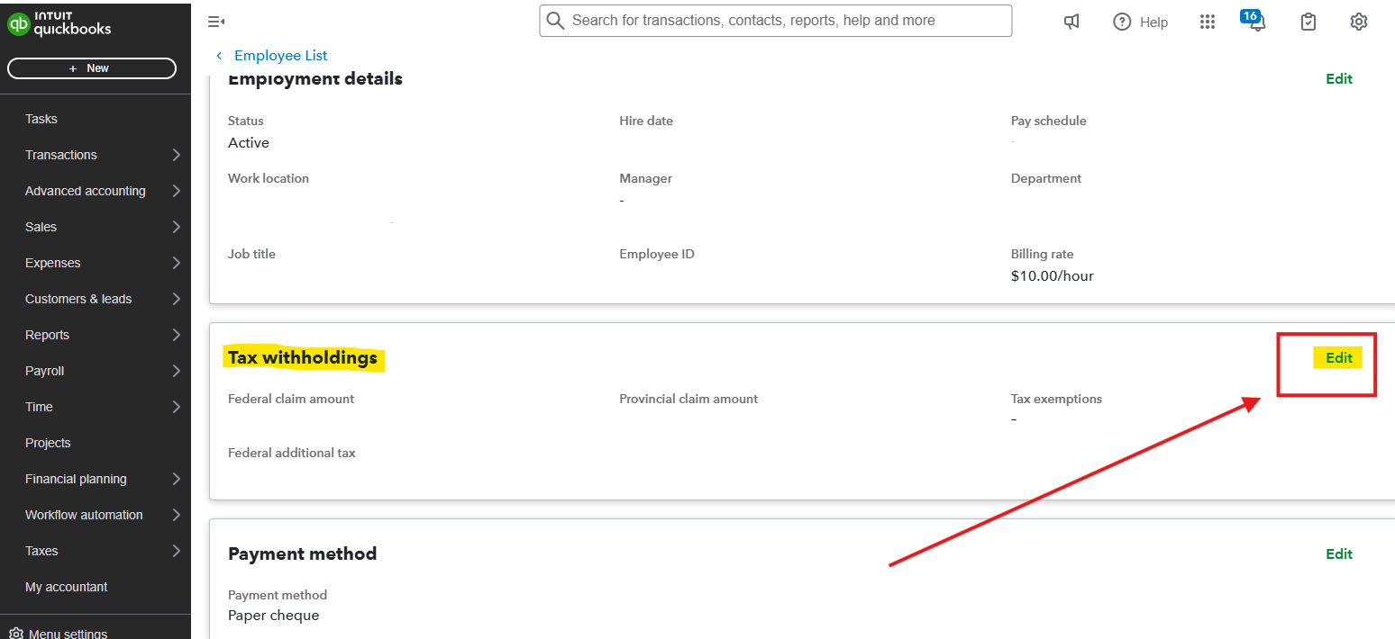Edit the Tax withholdings section
This screenshot has width=1395, height=639.
coord(1338,357)
